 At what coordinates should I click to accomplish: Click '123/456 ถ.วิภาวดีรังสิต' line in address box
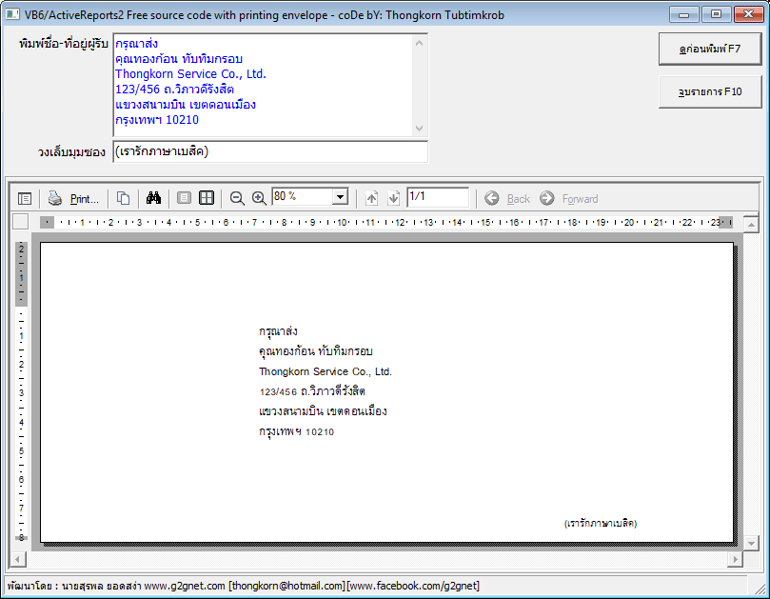pyautogui.click(x=174, y=90)
